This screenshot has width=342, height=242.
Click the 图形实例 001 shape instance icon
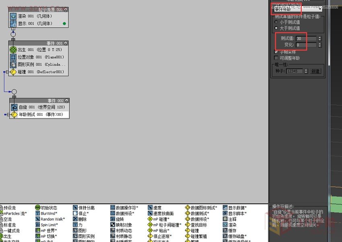(x=13, y=65)
